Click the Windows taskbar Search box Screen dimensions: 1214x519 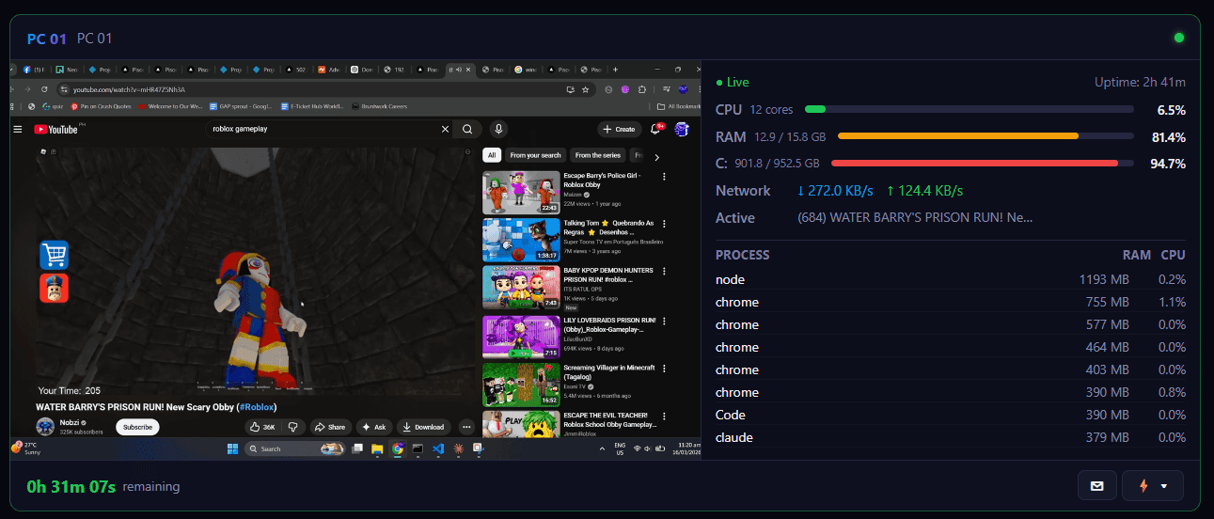pyautogui.click(x=294, y=449)
